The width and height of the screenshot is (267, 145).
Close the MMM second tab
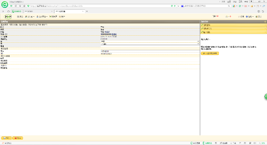point(52,11)
